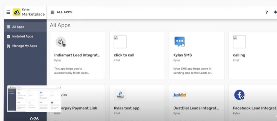277x121 pixels.
Task: Click the click to call placeholder image
Action: [x=120, y=42]
